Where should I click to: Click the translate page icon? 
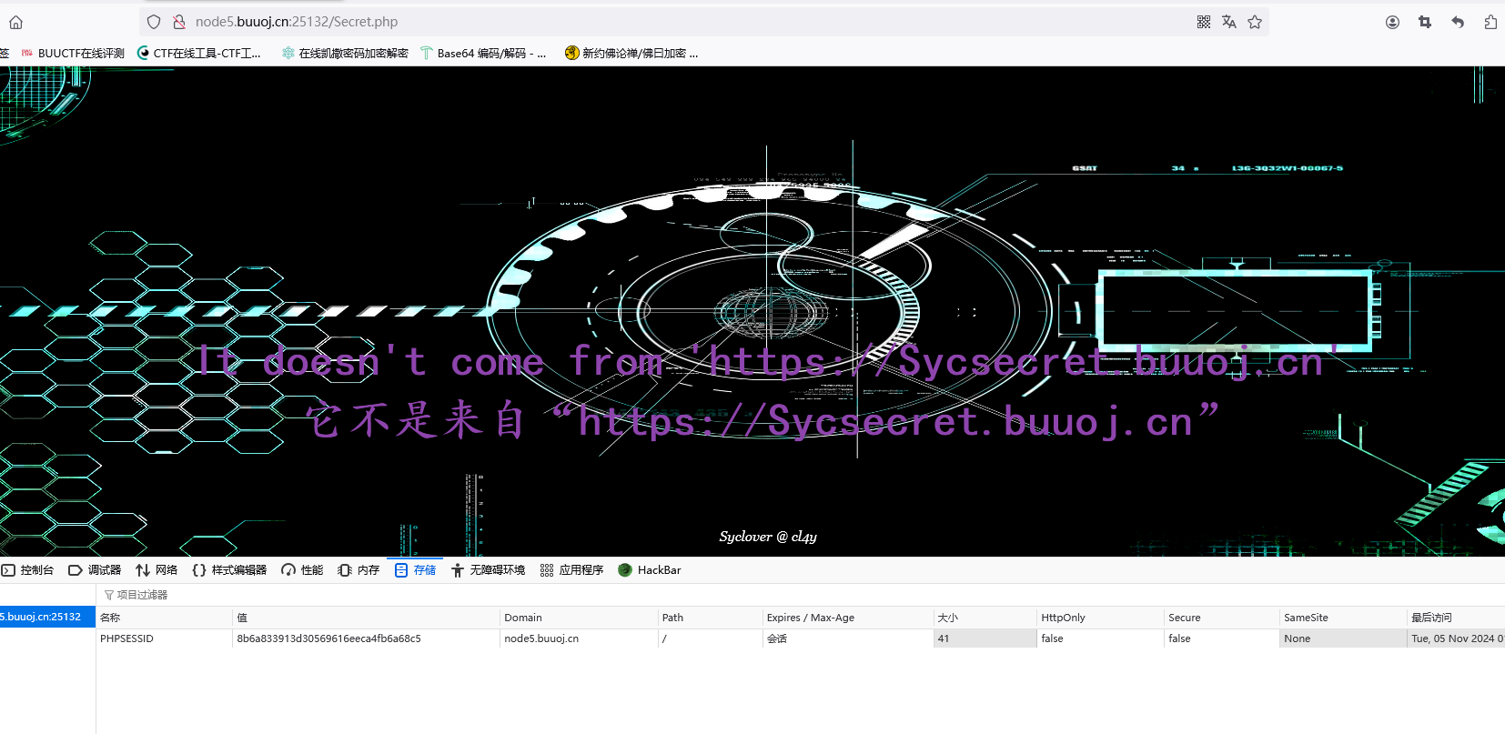[x=1229, y=22]
